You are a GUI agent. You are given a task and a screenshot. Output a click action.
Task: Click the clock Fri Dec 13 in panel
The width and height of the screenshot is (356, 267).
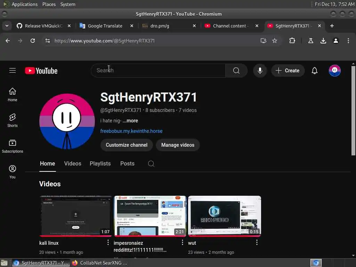[x=335, y=4]
